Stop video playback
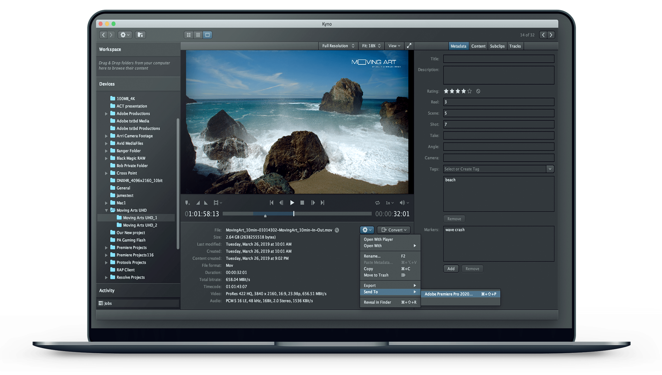The height and width of the screenshot is (375, 662). 302,203
